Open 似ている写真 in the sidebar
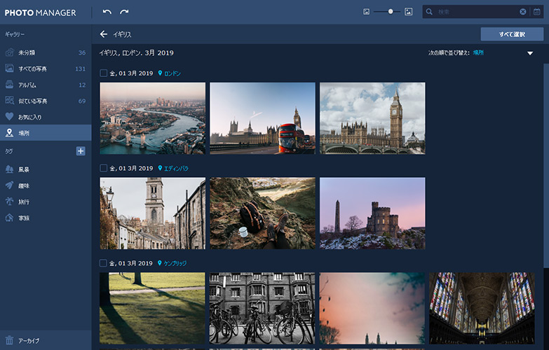 point(46,101)
